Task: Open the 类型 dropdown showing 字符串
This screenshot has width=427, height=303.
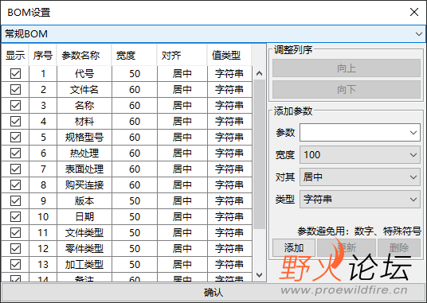Action: (x=360, y=200)
